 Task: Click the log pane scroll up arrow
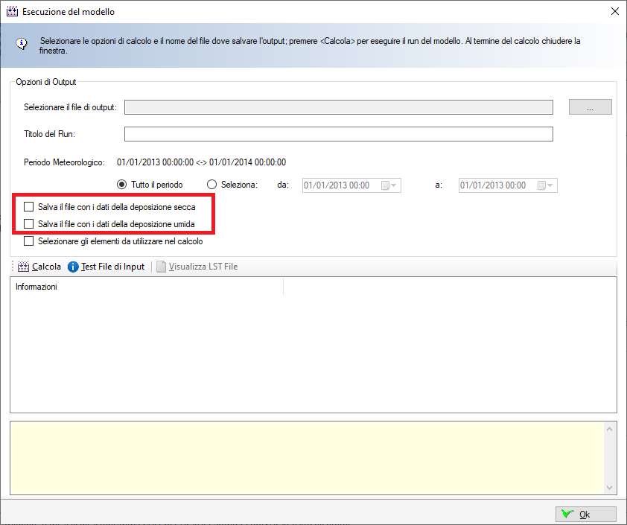coord(610,429)
